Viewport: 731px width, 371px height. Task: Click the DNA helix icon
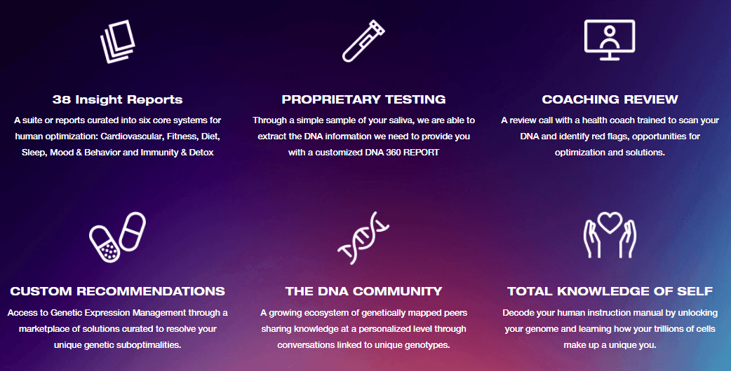click(363, 237)
